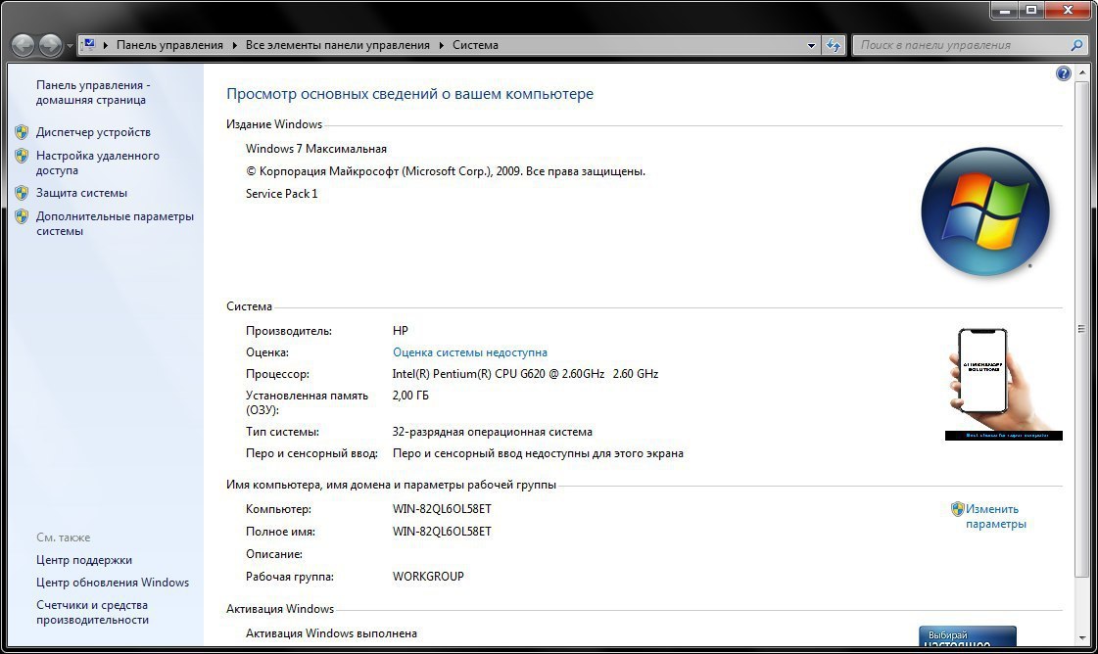Open Центр обновления Windows
Image resolution: width=1098 pixels, height=654 pixels.
(113, 583)
